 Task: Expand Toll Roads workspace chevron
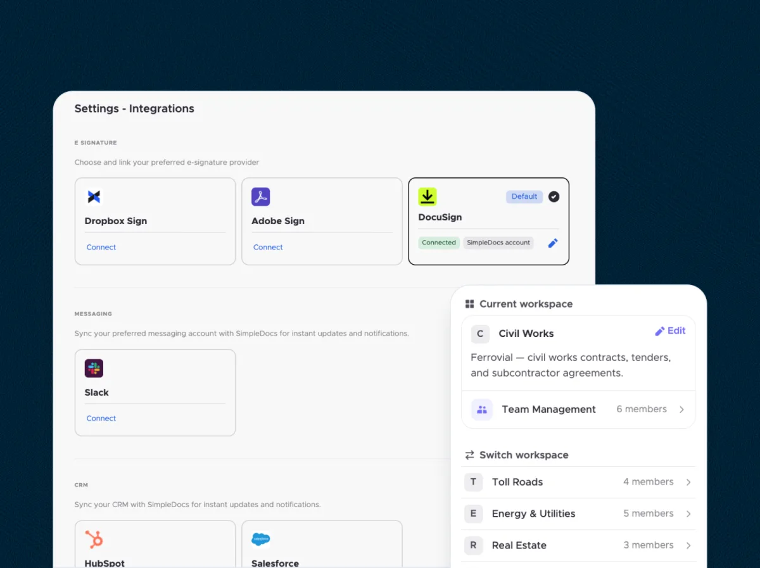click(x=688, y=482)
